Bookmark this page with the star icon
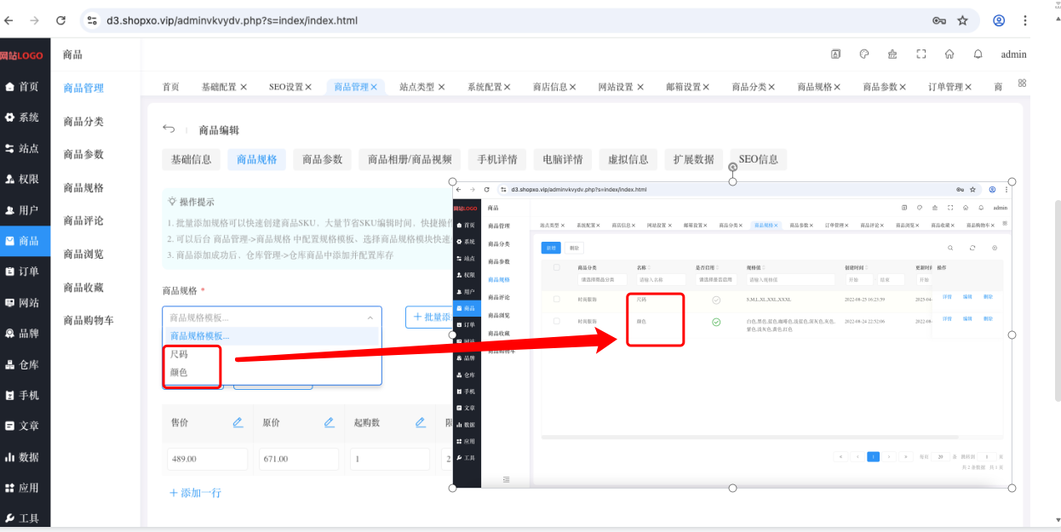 point(963,20)
